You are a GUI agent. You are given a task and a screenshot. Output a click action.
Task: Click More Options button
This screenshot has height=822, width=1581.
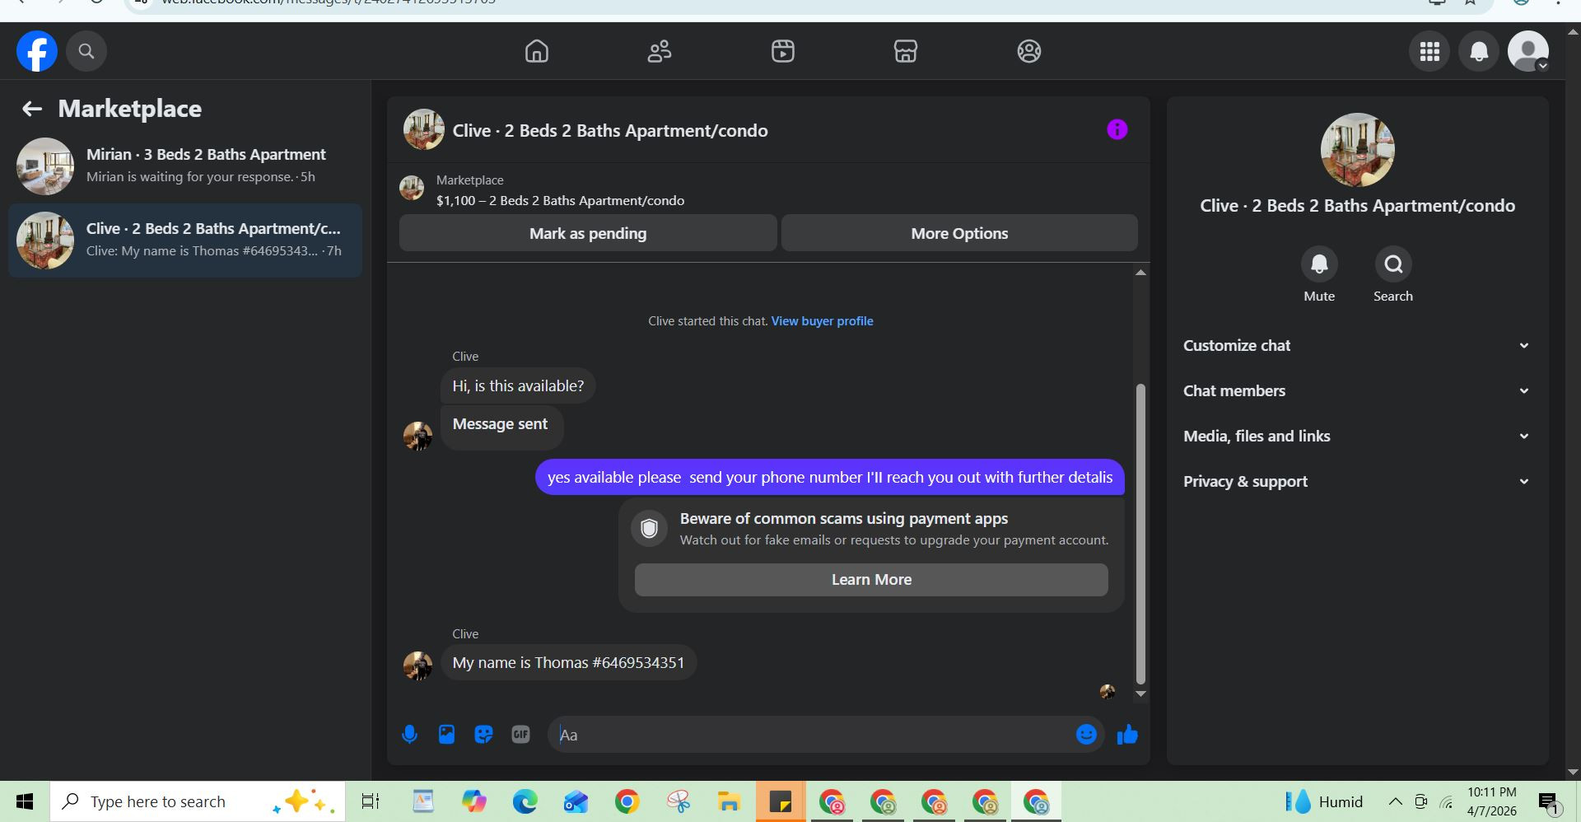coord(959,233)
